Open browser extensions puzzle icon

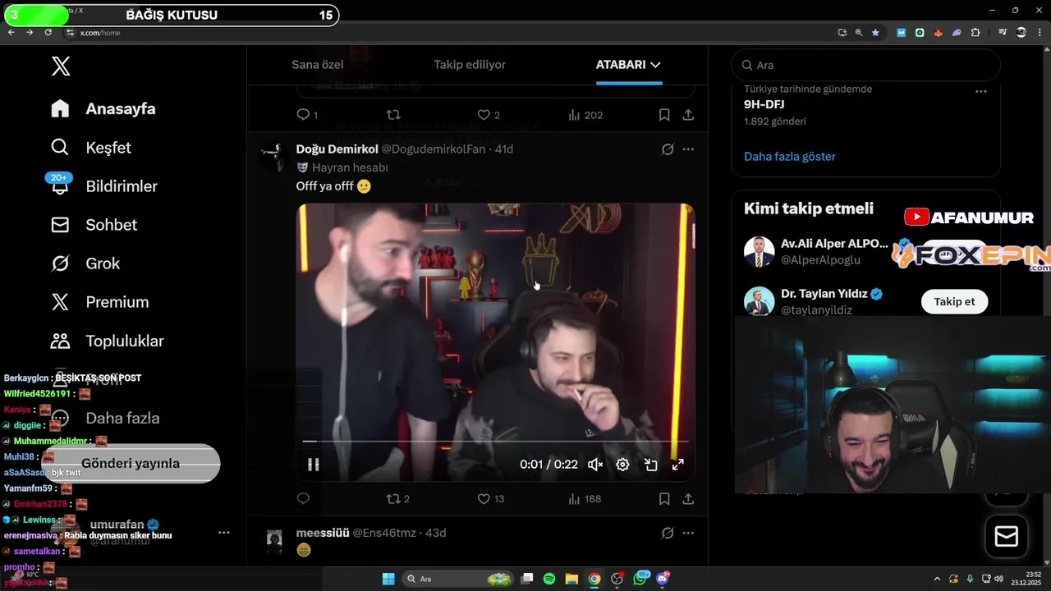point(975,32)
